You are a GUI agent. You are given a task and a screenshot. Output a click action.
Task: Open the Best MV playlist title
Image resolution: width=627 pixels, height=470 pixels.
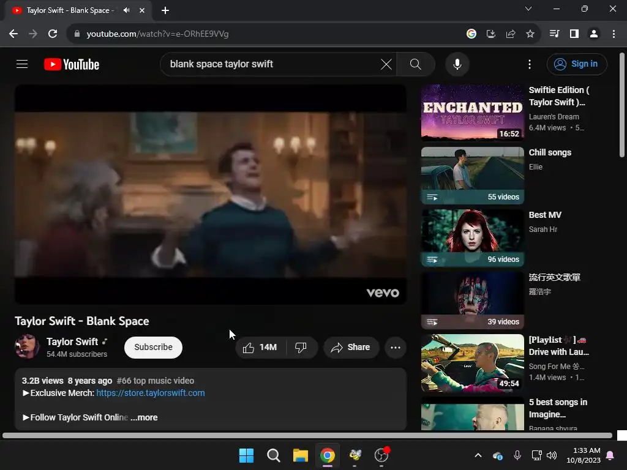(544, 215)
